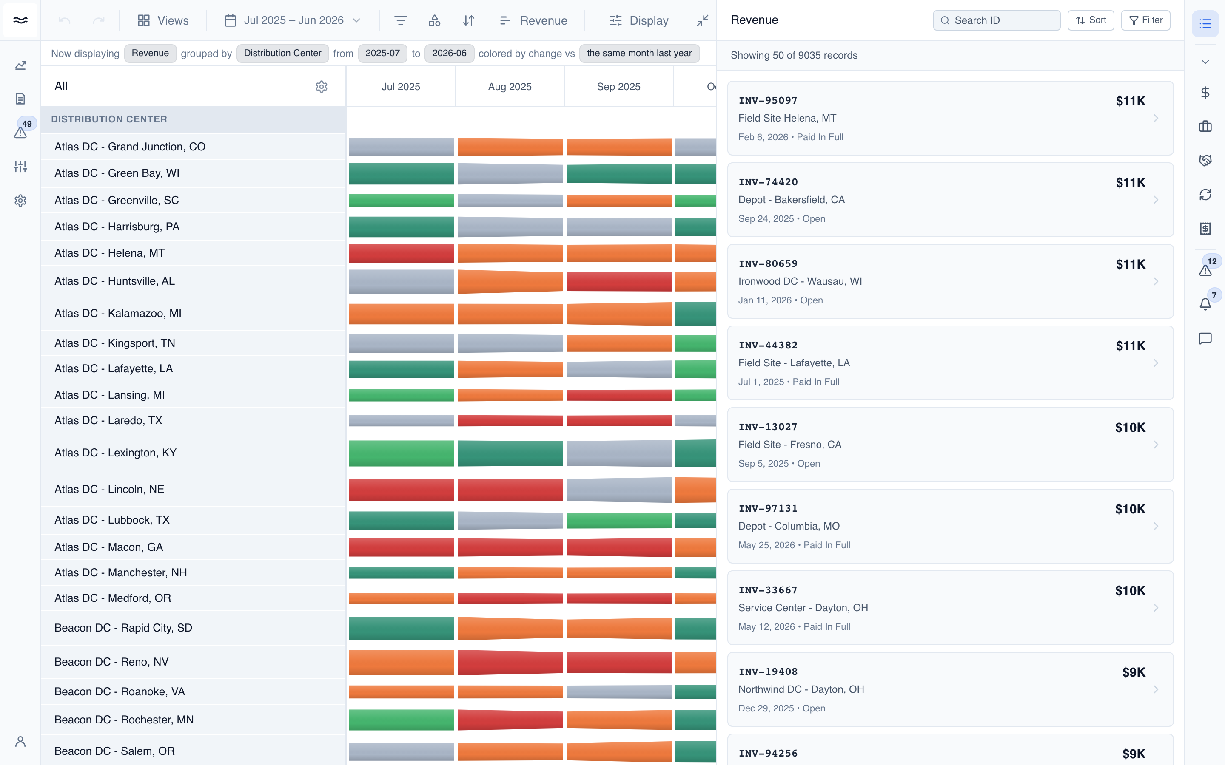Open the trend chart sidebar icon
1225x765 pixels.
(20, 65)
